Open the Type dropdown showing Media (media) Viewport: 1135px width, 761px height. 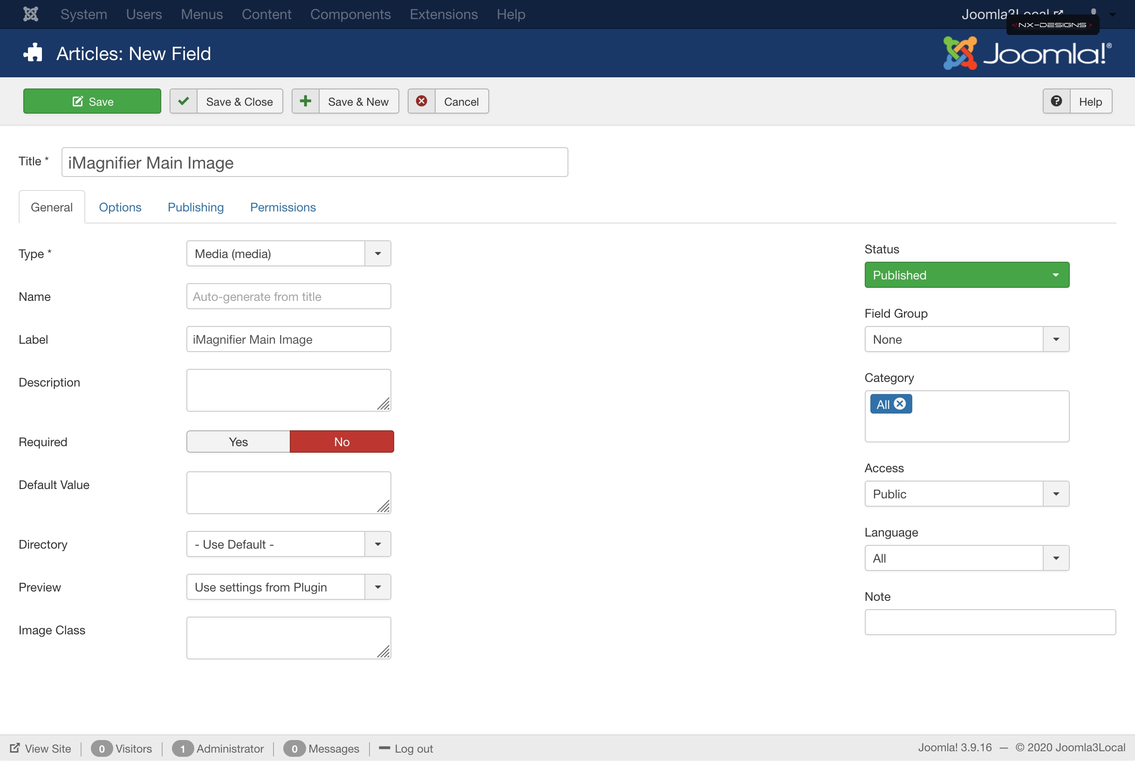[289, 253]
